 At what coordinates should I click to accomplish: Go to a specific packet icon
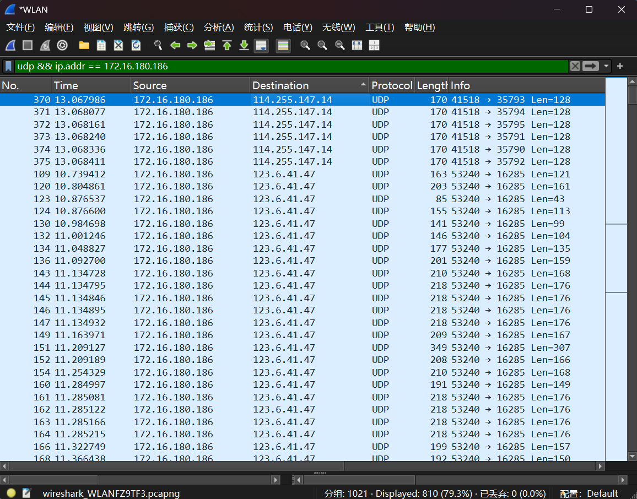[x=209, y=46]
